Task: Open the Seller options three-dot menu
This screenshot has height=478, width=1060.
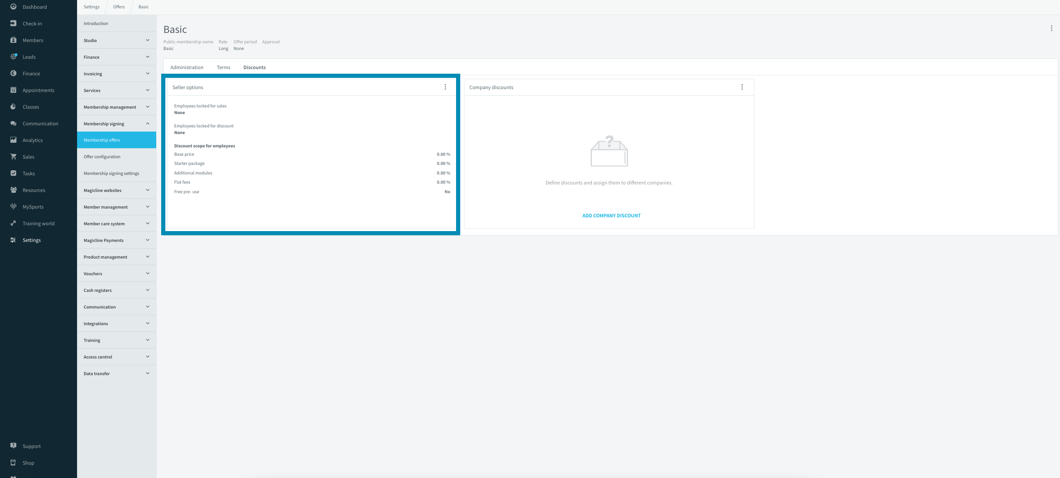Action: tap(445, 87)
